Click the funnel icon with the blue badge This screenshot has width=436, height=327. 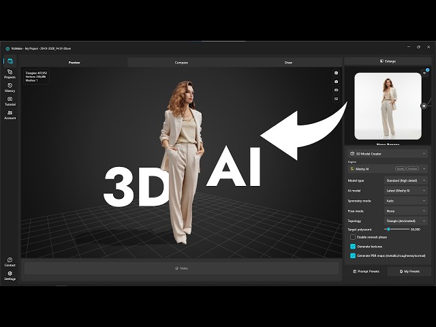tap(425, 73)
